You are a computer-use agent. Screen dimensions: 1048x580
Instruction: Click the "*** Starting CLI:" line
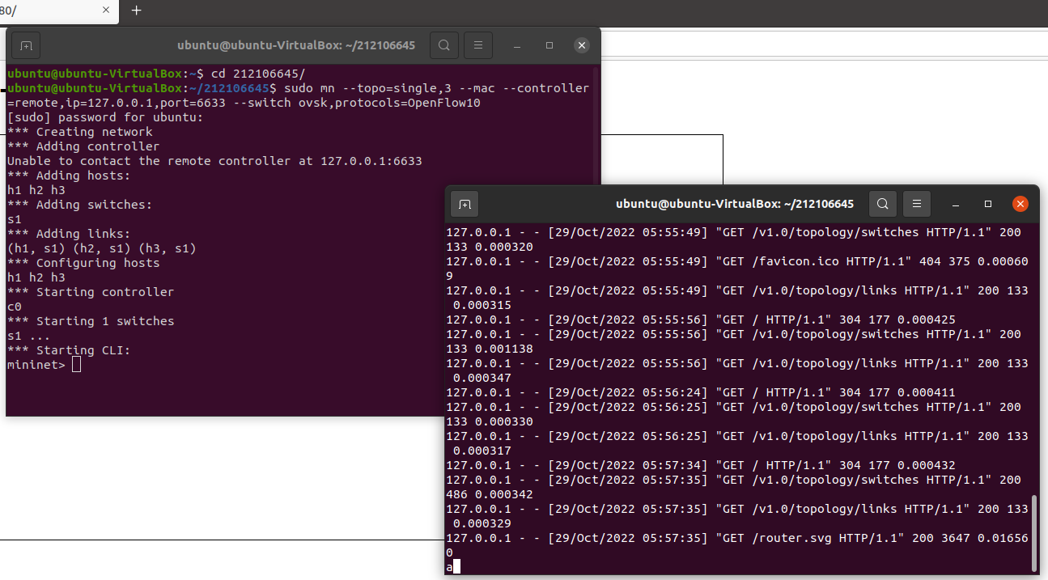[69, 350]
